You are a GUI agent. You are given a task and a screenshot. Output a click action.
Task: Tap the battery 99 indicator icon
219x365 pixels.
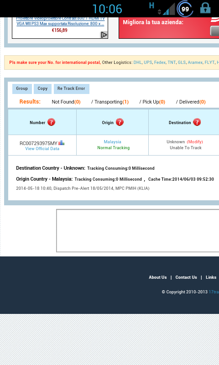185,9
